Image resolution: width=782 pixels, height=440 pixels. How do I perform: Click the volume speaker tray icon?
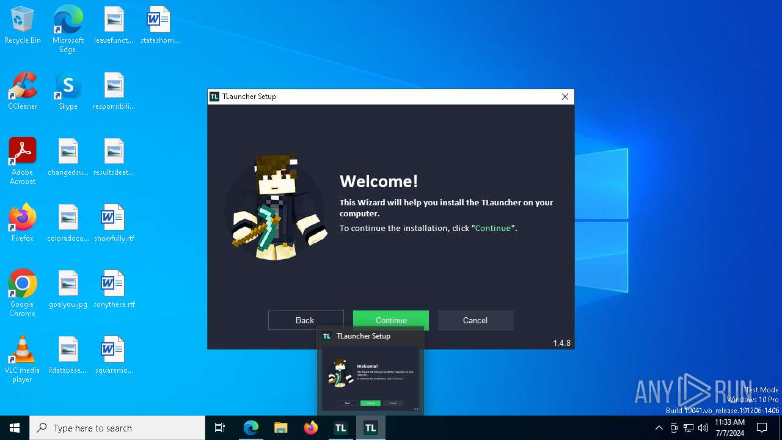pyautogui.click(x=703, y=428)
